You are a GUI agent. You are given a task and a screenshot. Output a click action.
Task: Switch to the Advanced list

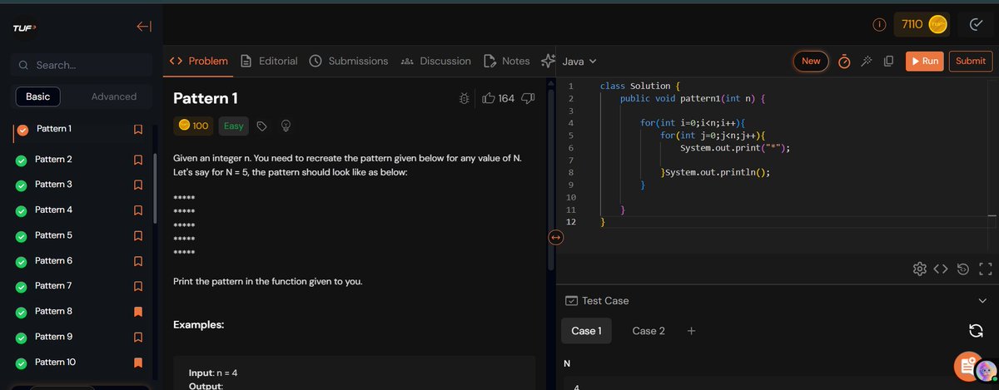point(114,96)
